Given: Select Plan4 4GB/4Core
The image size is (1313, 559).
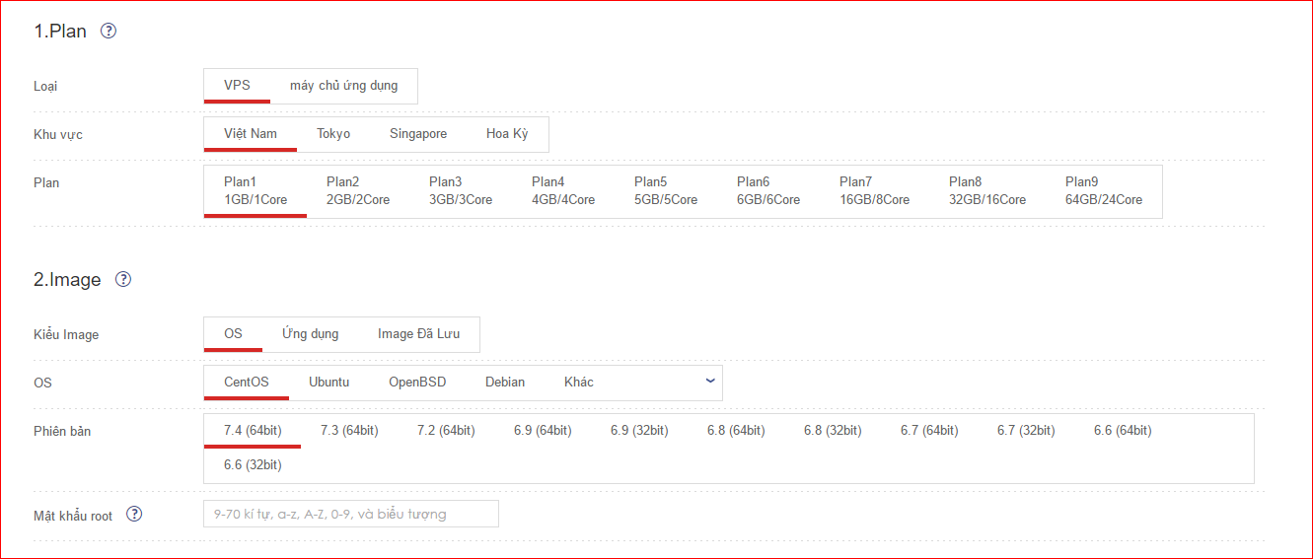Looking at the screenshot, I should [x=563, y=191].
